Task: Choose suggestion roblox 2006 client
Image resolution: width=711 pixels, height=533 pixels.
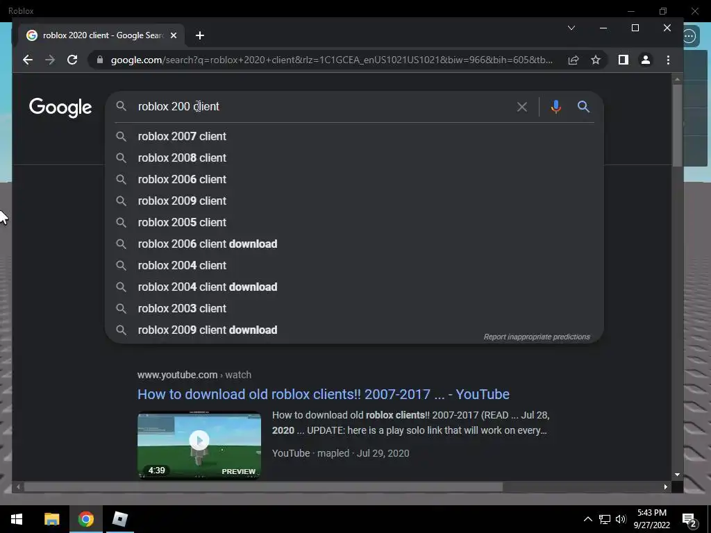Action: (x=353, y=180)
